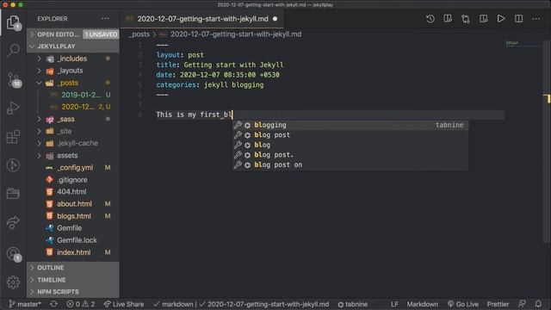Choose the 'blog post' autocomplete suggestion
The height and width of the screenshot is (310, 551).
tap(350, 135)
